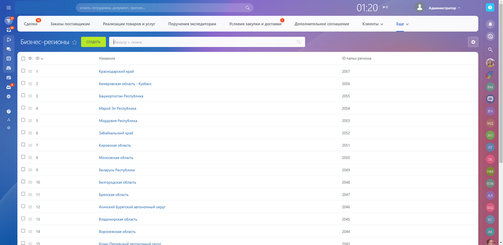Open the Администратор user dropdown

tap(444, 8)
